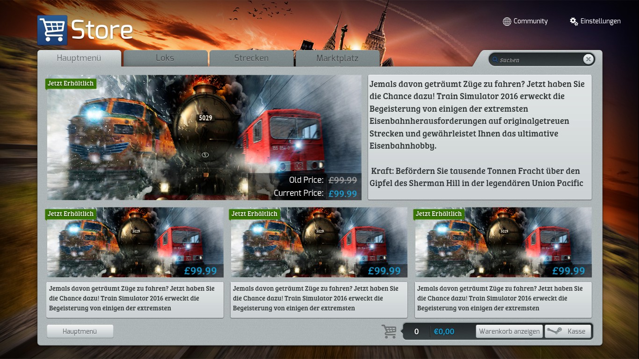Click the bottom Hauptmenü button
The height and width of the screenshot is (359, 639).
(x=80, y=331)
